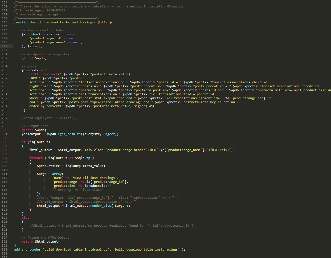Place cursor on $querystr assignment at line 285
Image resolution: width=331 pixels, height=258 pixels.
tap(30, 70)
